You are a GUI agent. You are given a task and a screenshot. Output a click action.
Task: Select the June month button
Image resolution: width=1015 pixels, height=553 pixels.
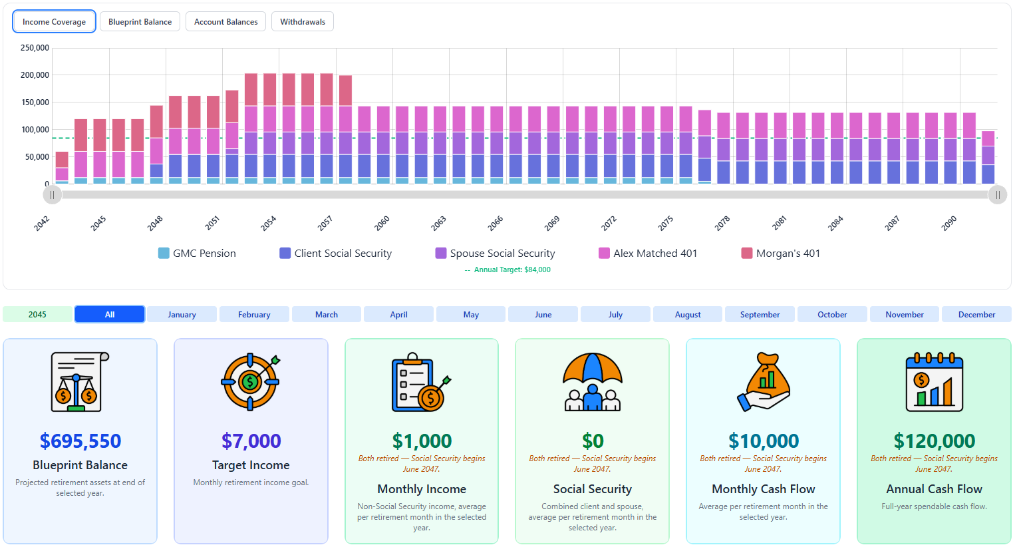tap(543, 314)
